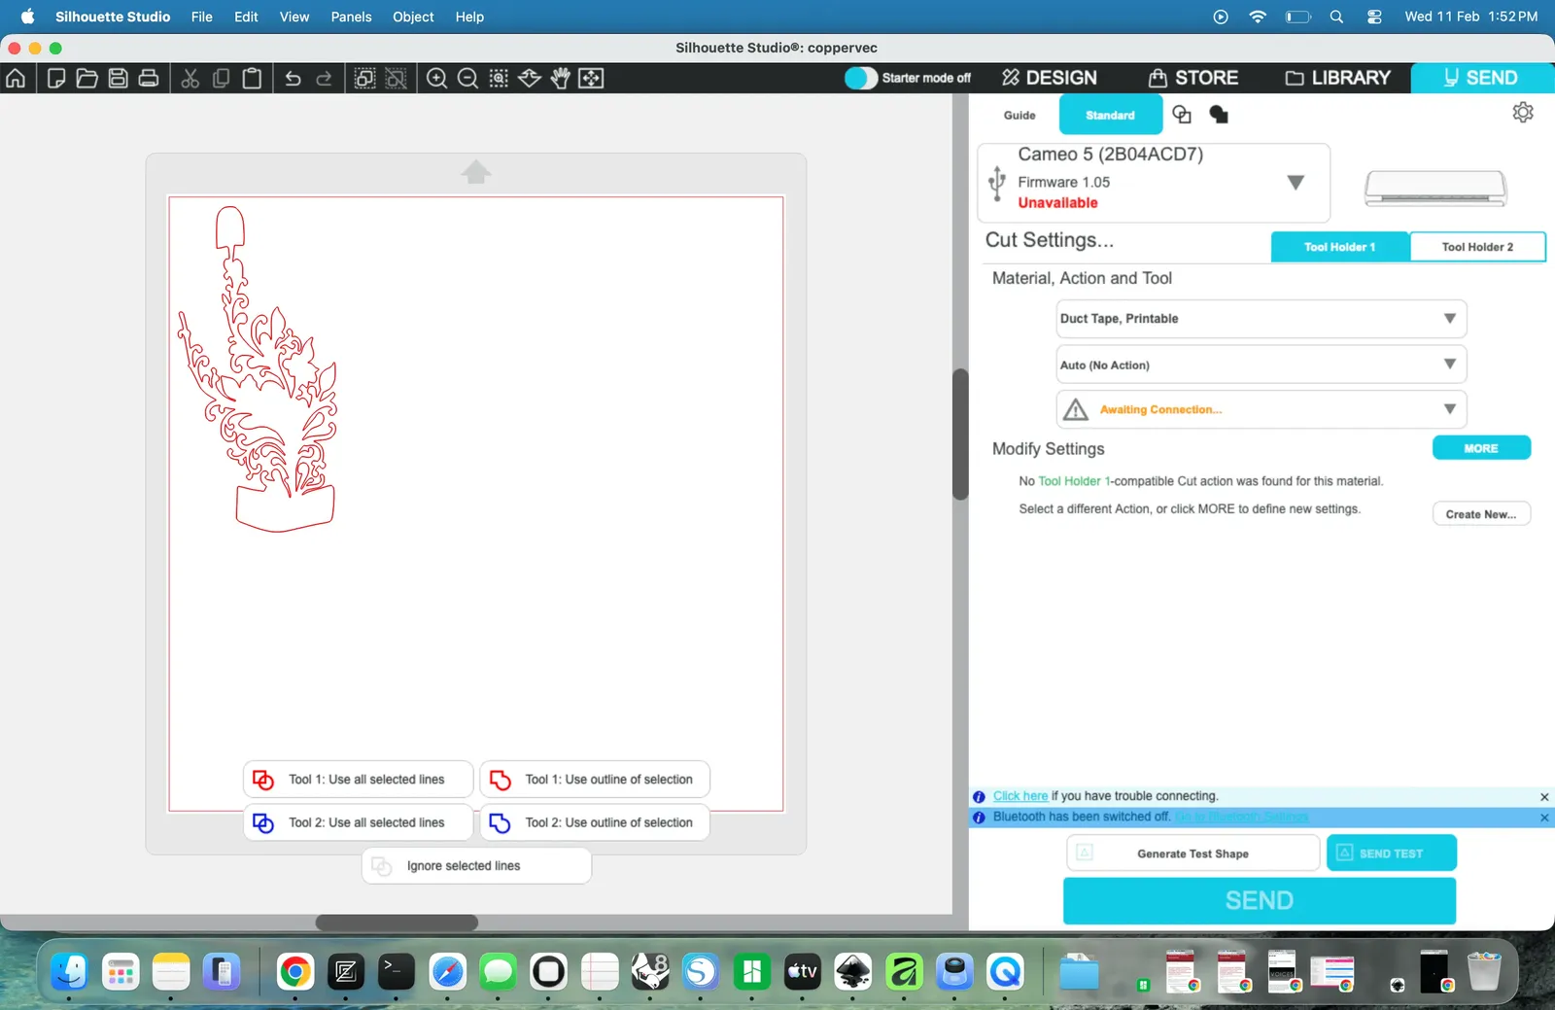Click the Print toolbar icon

pos(149,78)
